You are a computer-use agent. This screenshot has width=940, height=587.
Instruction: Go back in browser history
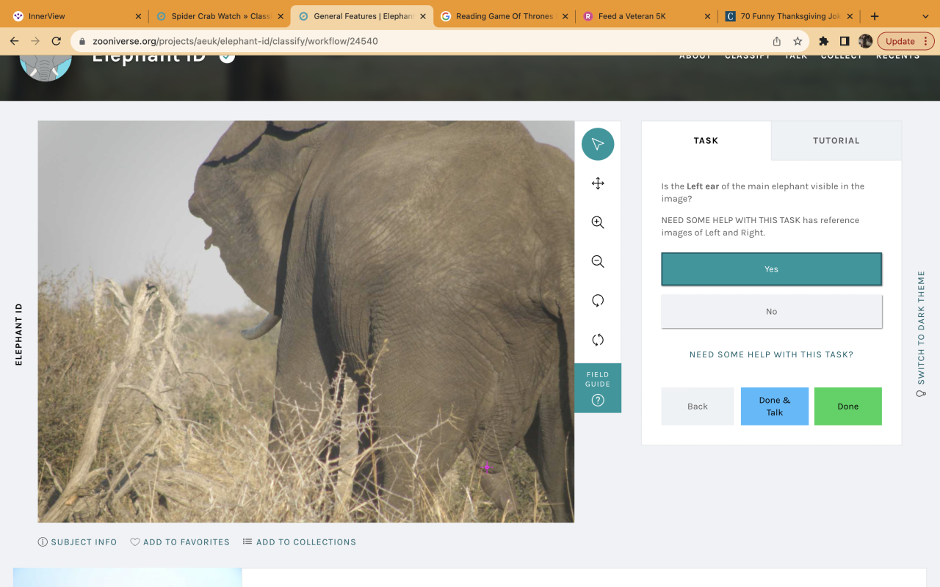click(14, 41)
